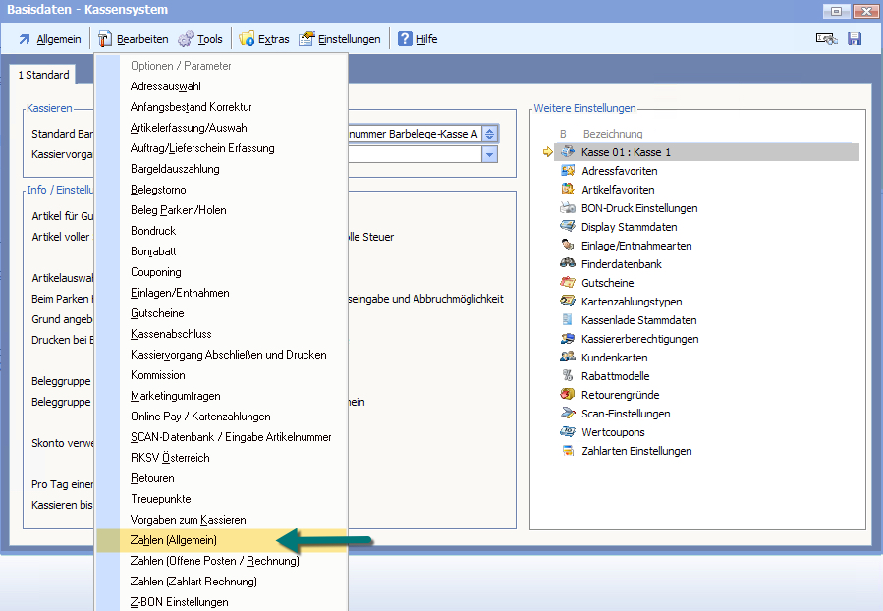This screenshot has width=883, height=611.
Task: Click the Allgemein toolbar button
Action: click(x=50, y=39)
